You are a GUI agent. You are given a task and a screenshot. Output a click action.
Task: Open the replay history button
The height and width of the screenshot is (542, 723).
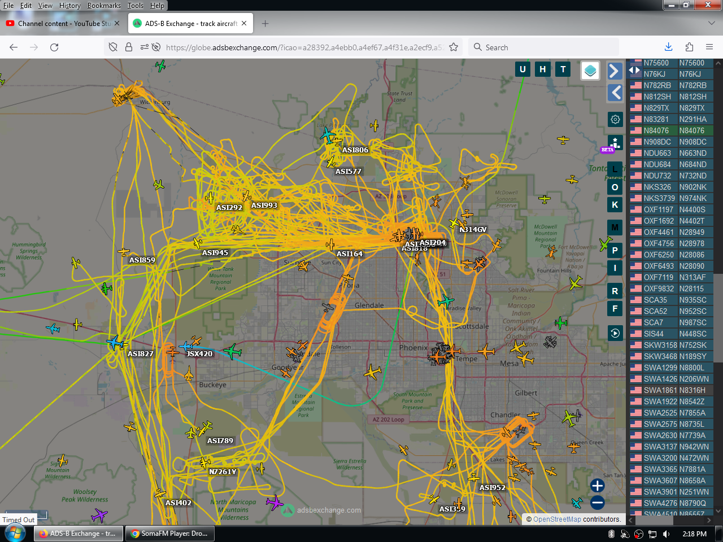(615, 333)
